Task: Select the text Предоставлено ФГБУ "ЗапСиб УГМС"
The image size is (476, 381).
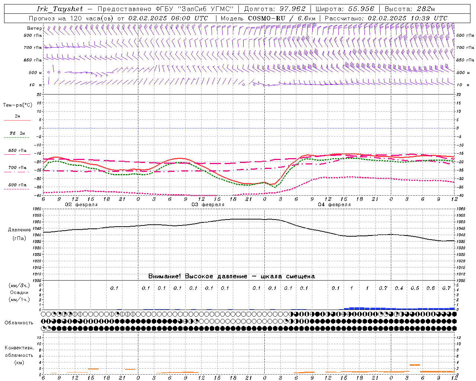Action: 165,9
